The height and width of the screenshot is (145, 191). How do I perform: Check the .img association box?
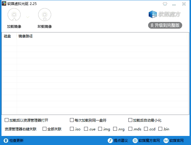[x=100, y=129]
